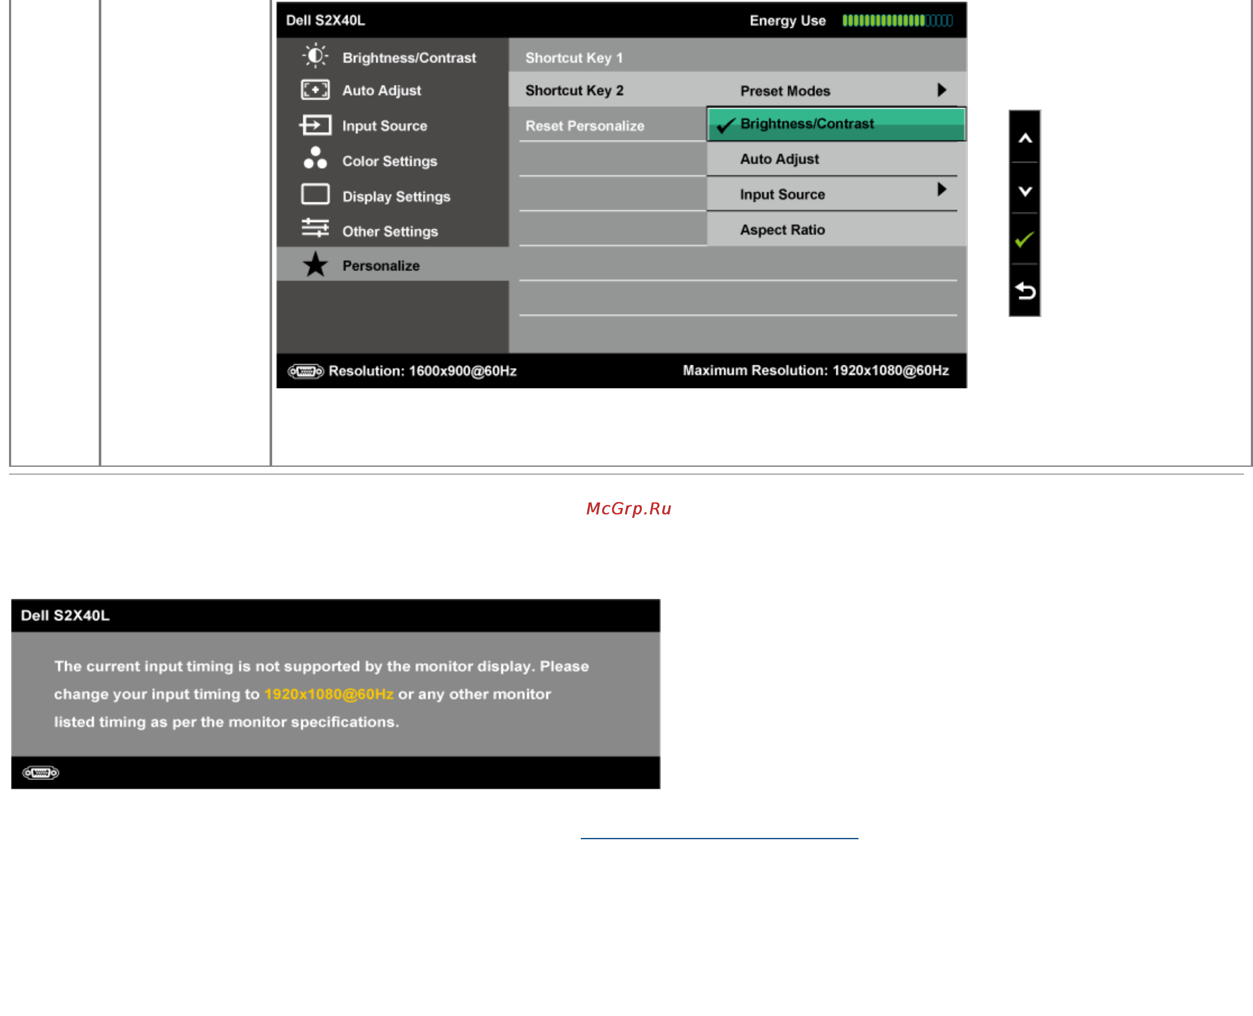Click Dell S2X40L title in warning dialog
This screenshot has width=1253, height=1016.
(65, 615)
